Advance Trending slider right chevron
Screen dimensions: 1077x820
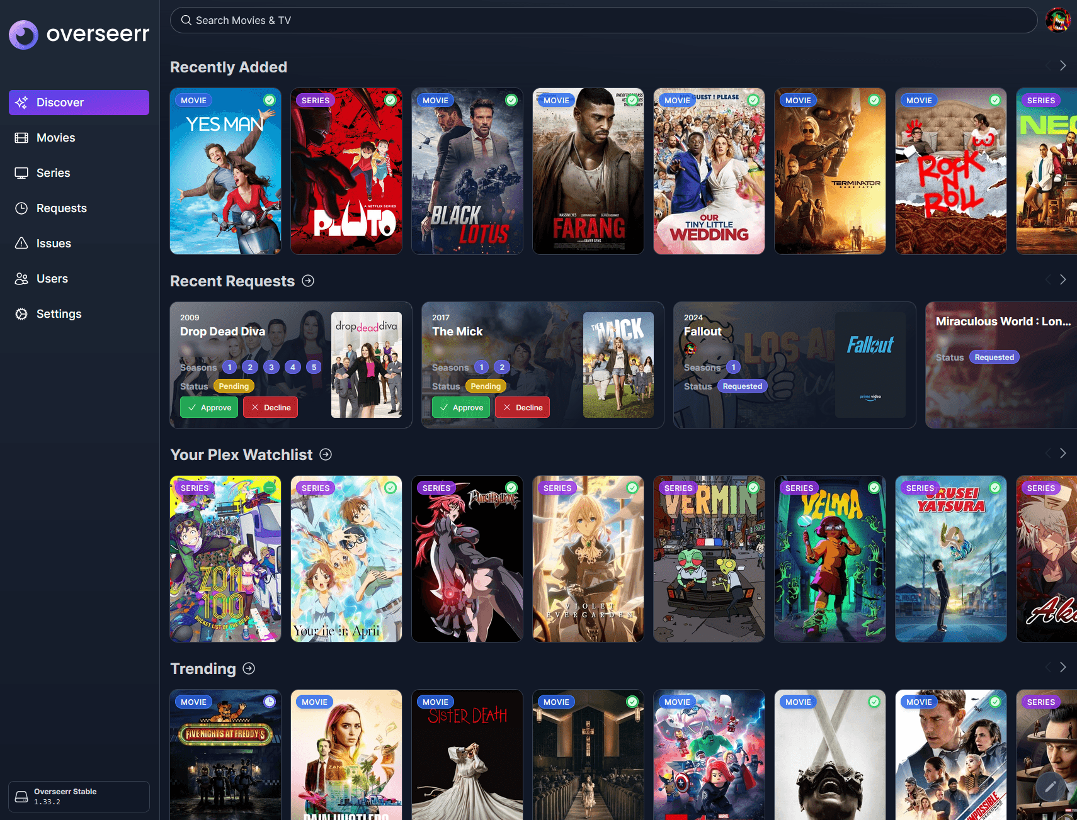pyautogui.click(x=1063, y=667)
